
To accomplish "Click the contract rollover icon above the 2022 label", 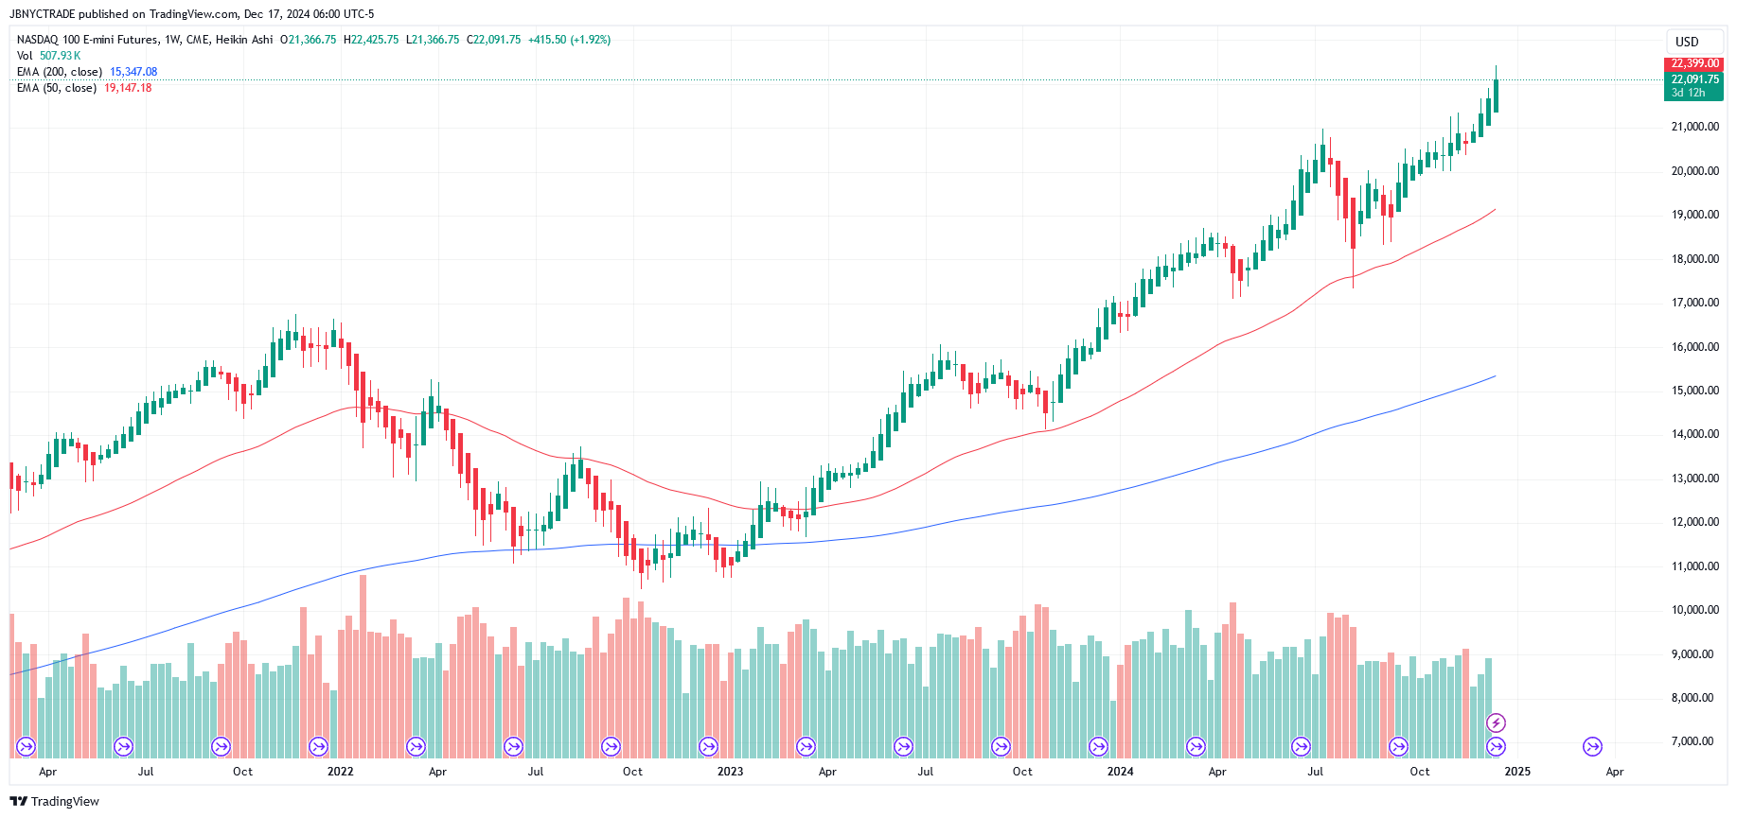I will (319, 747).
